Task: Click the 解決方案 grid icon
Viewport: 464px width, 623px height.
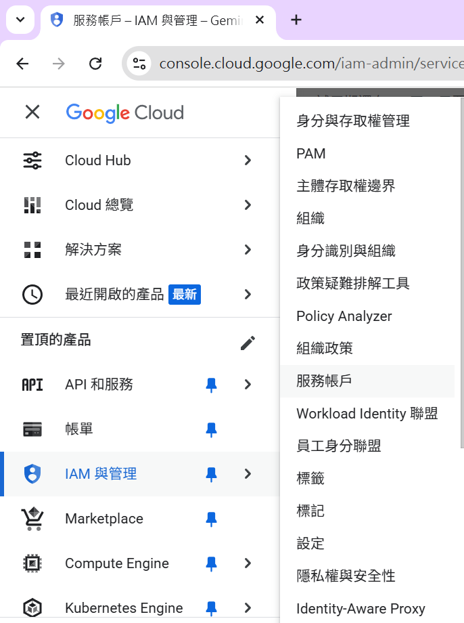Action: pyautogui.click(x=32, y=250)
